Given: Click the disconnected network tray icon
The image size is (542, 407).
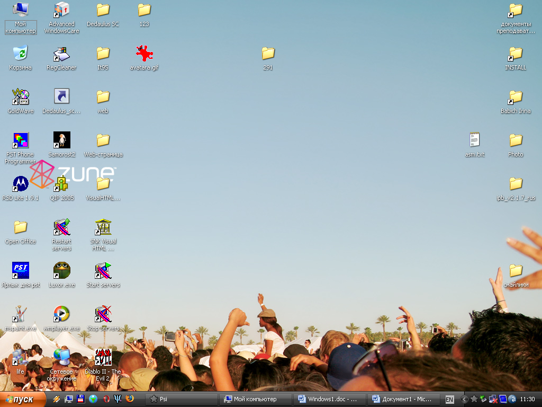Looking at the screenshot, I should 493,400.
